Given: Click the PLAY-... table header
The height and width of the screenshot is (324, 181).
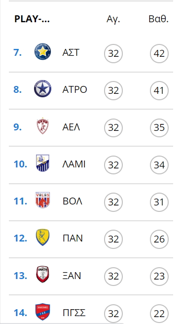Looking at the screenshot, I should coord(32,19).
